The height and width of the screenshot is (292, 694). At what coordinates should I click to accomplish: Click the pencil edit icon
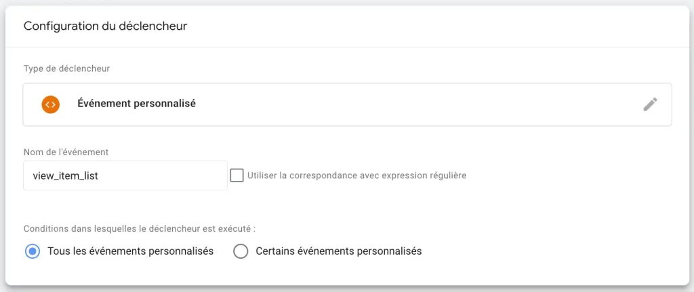[x=650, y=104]
